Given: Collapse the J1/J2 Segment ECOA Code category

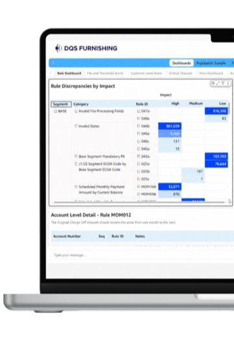Looking at the screenshot, I should pos(76,164).
